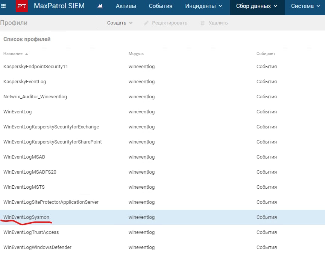325x261 pixels.
Task: Select the WinEventLogMSADFS20 profile
Action: pos(162,172)
